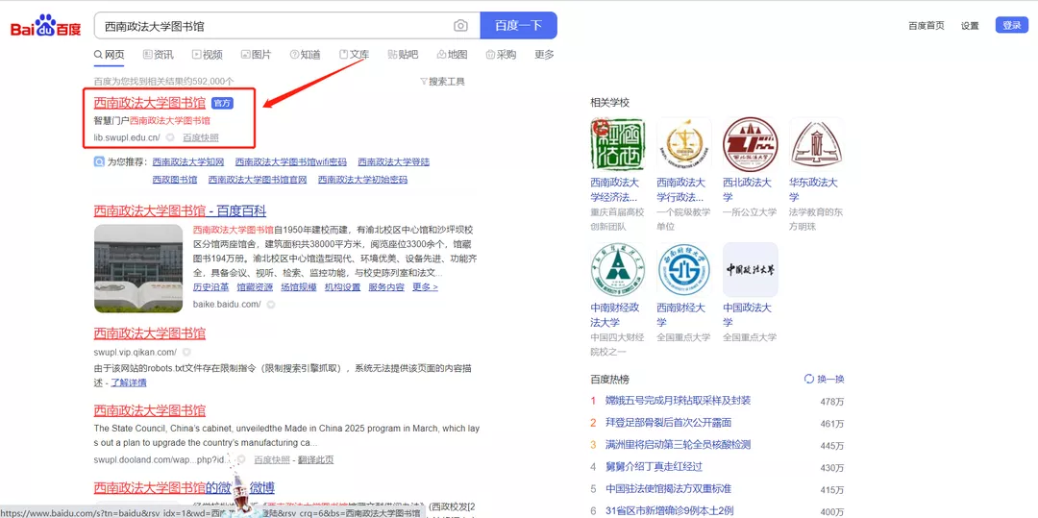Open suggestion 西南政法大学初始密码
The image size is (1038, 518).
click(x=362, y=180)
